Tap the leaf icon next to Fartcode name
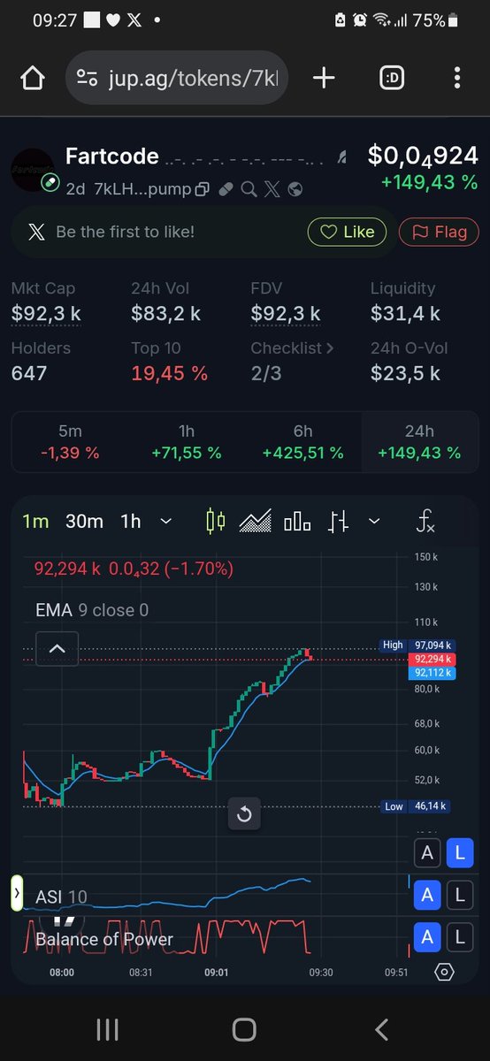 pyautogui.click(x=342, y=157)
